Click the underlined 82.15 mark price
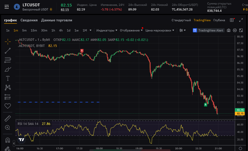This screenshot has height=151, width=248. click(65, 10)
